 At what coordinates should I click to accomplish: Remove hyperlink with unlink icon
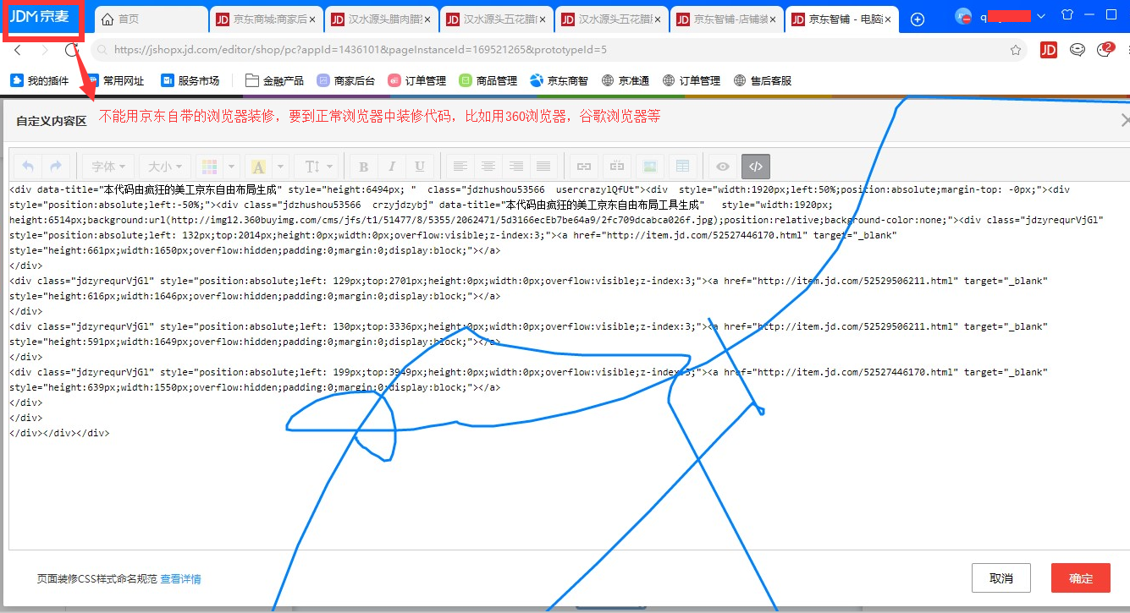point(617,167)
